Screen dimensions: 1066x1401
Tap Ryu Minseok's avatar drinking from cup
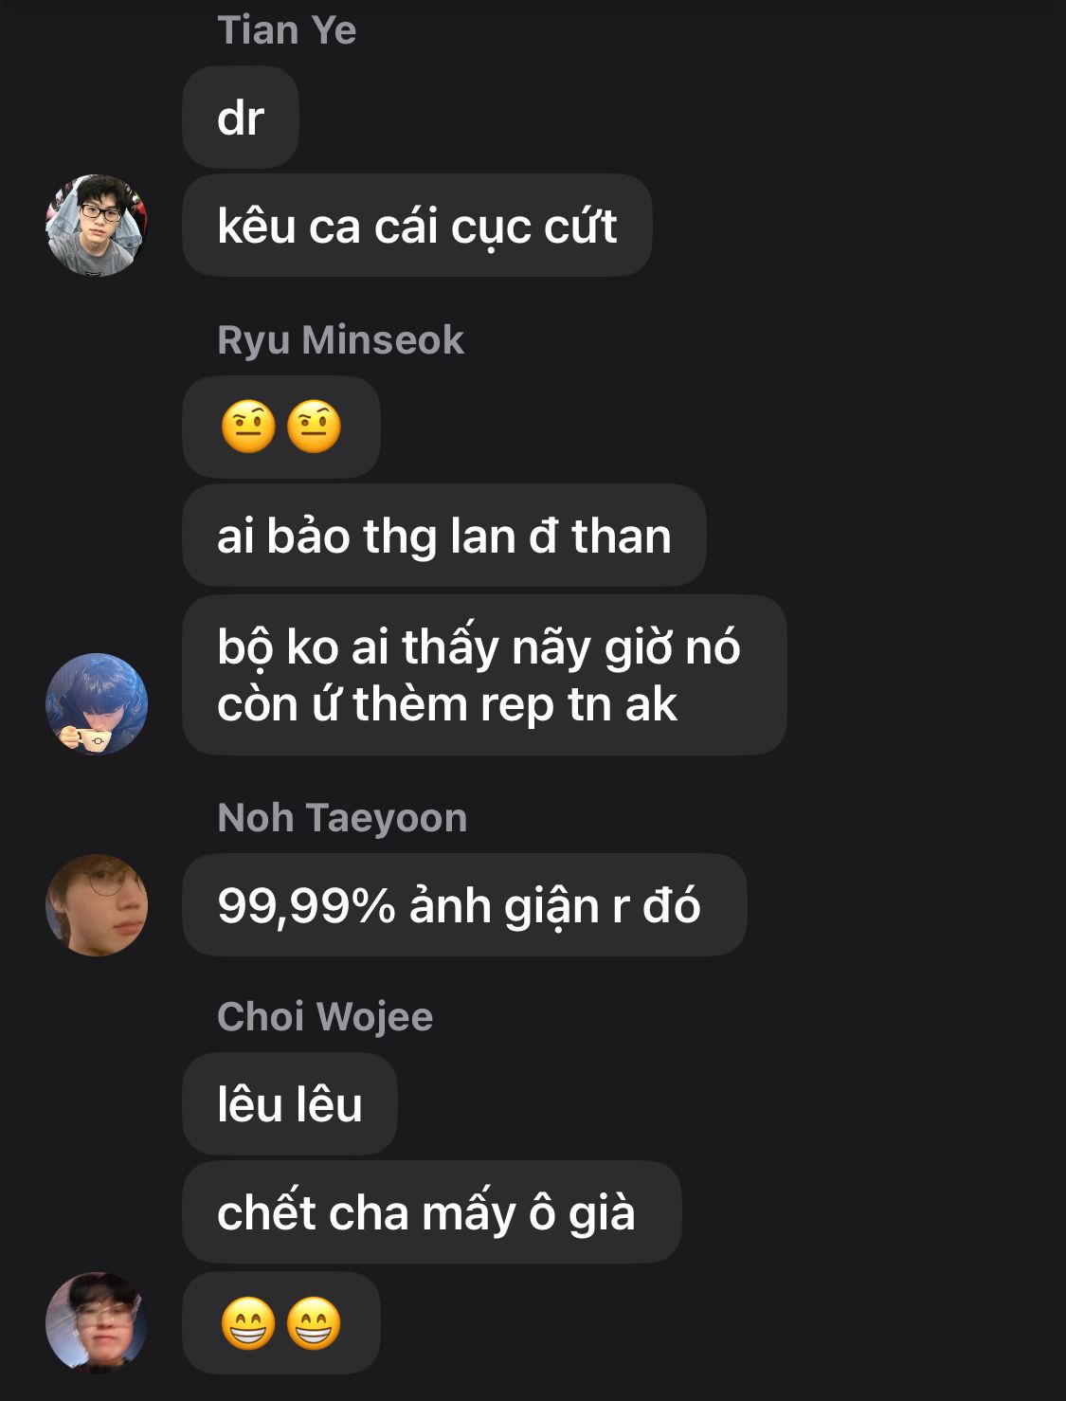[97, 703]
